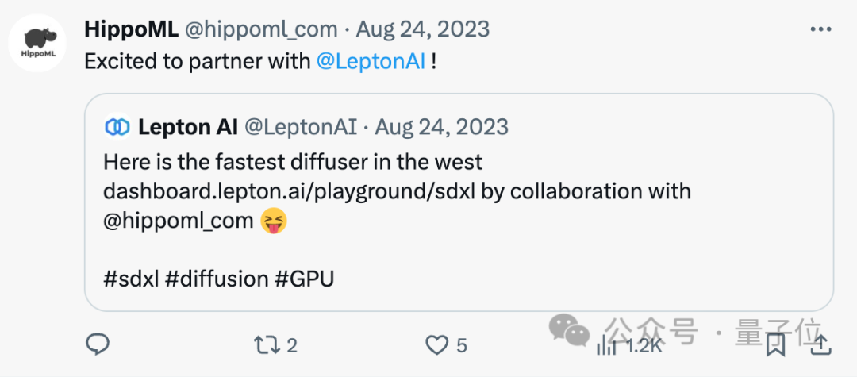Click the reply speech bubble icon
This screenshot has height=377, width=857.
click(97, 344)
